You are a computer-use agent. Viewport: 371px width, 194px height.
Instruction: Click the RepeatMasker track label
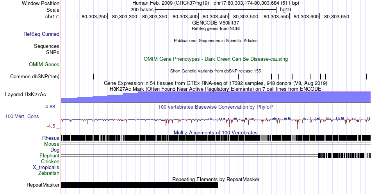(x=43, y=185)
